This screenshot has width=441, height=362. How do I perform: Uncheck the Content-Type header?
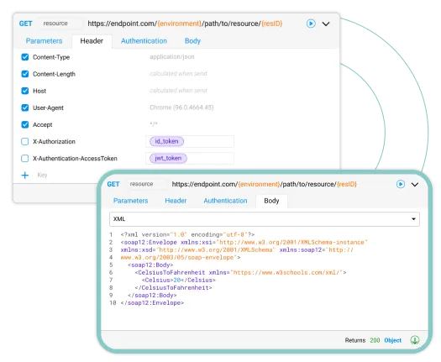click(x=25, y=57)
